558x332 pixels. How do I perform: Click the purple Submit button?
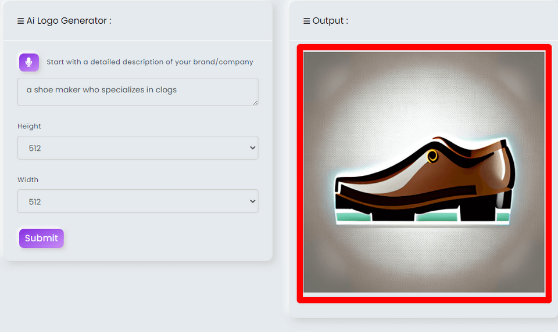41,238
